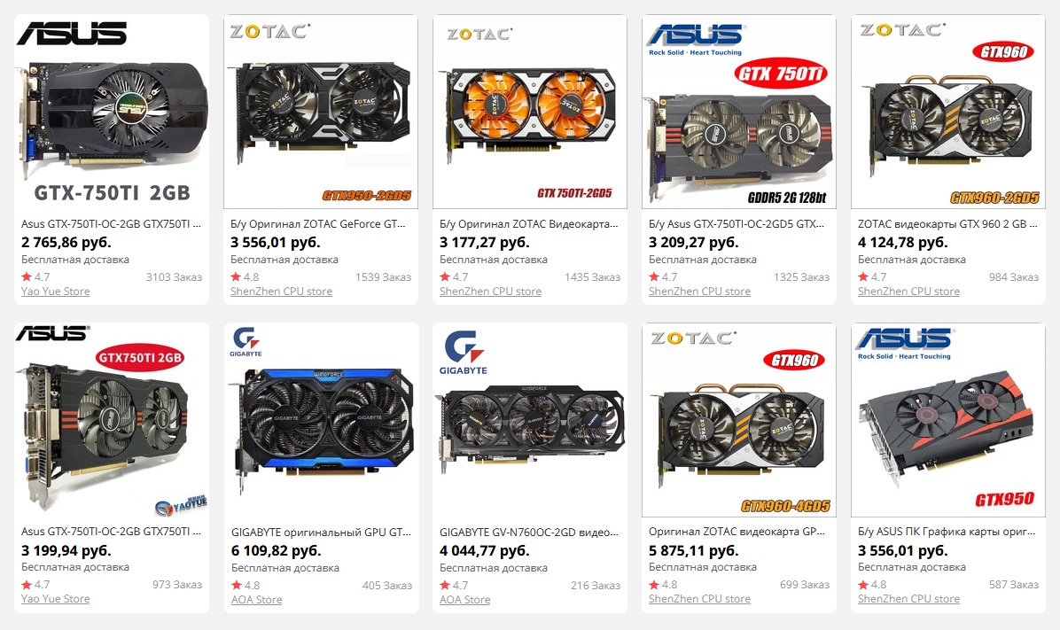
Task: Open the ASUS GTX 750Ti GDDR5 2G image
Action: pos(739,112)
